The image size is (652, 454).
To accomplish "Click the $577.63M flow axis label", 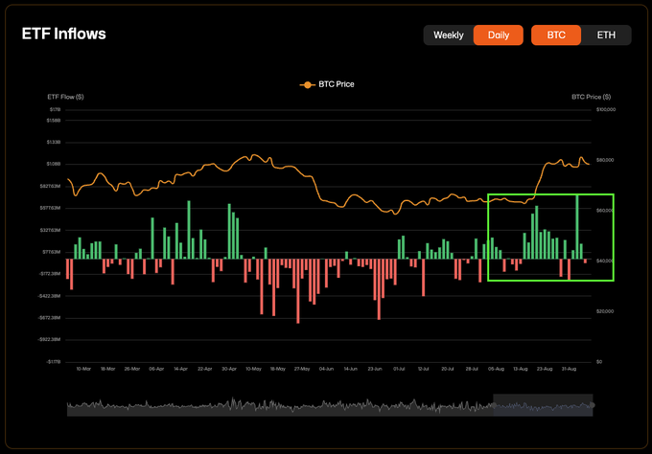I will 50,208.
